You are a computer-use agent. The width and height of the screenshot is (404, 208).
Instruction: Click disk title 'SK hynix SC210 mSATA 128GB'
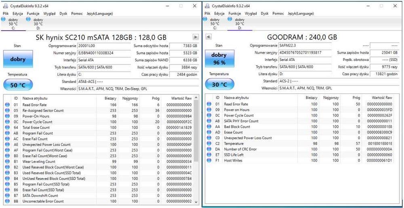[101, 37]
